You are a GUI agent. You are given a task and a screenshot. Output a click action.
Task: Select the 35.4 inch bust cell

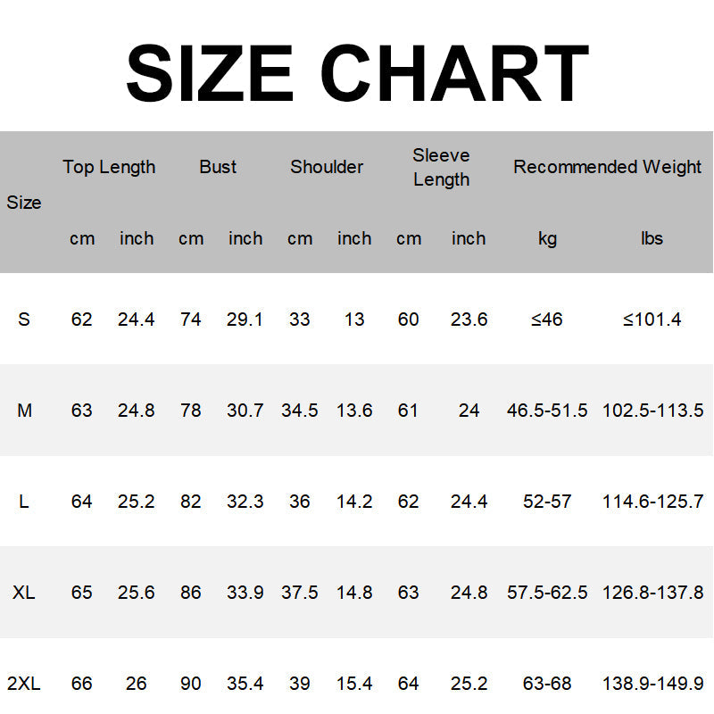245,684
